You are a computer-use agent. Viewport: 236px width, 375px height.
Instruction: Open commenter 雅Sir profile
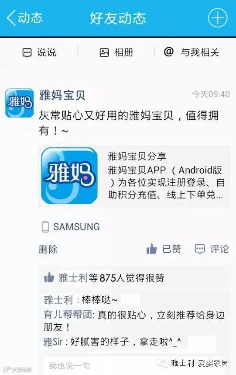click(53, 342)
